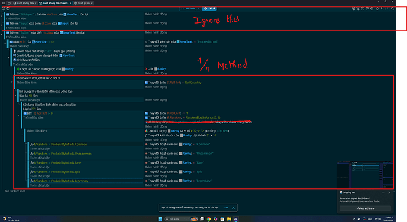This screenshot has width=407, height=222.
Task: Delete selected event with trash icon
Action: click(378, 9)
